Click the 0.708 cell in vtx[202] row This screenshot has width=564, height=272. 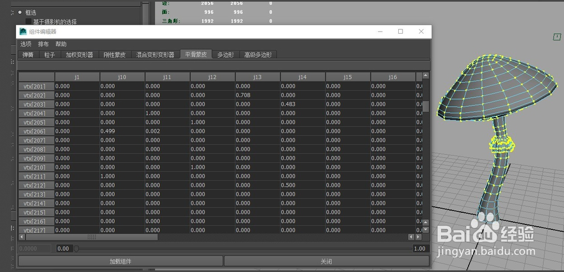tap(257, 95)
